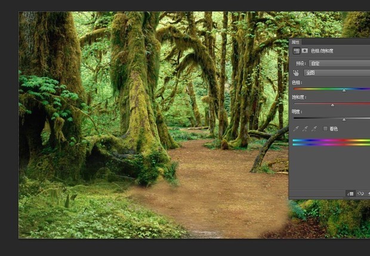Screen dimensions: 370x256
Task: Open the Preset dropdown
Action: pos(337,63)
